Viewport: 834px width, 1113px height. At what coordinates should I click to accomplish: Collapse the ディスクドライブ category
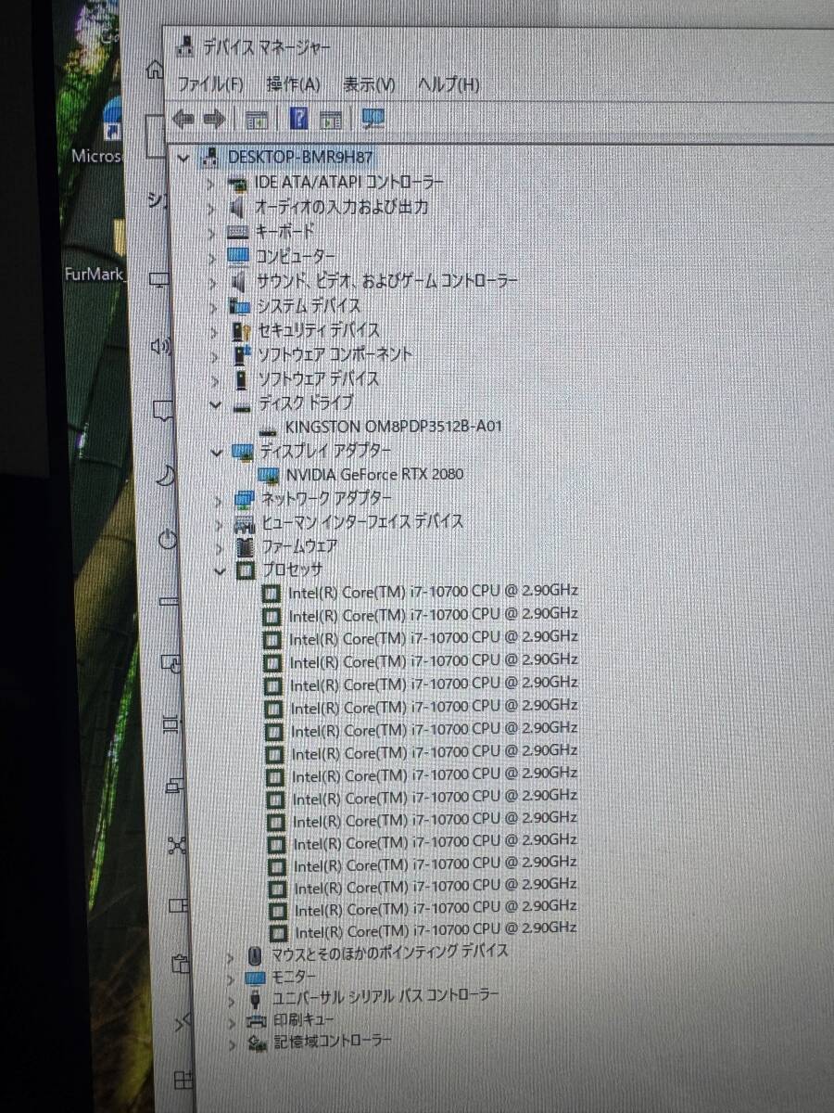215,404
